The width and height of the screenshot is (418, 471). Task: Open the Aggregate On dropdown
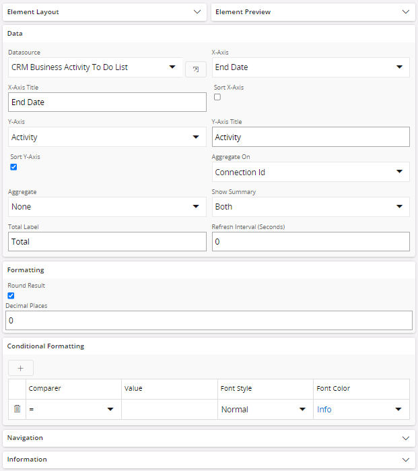[310, 172]
